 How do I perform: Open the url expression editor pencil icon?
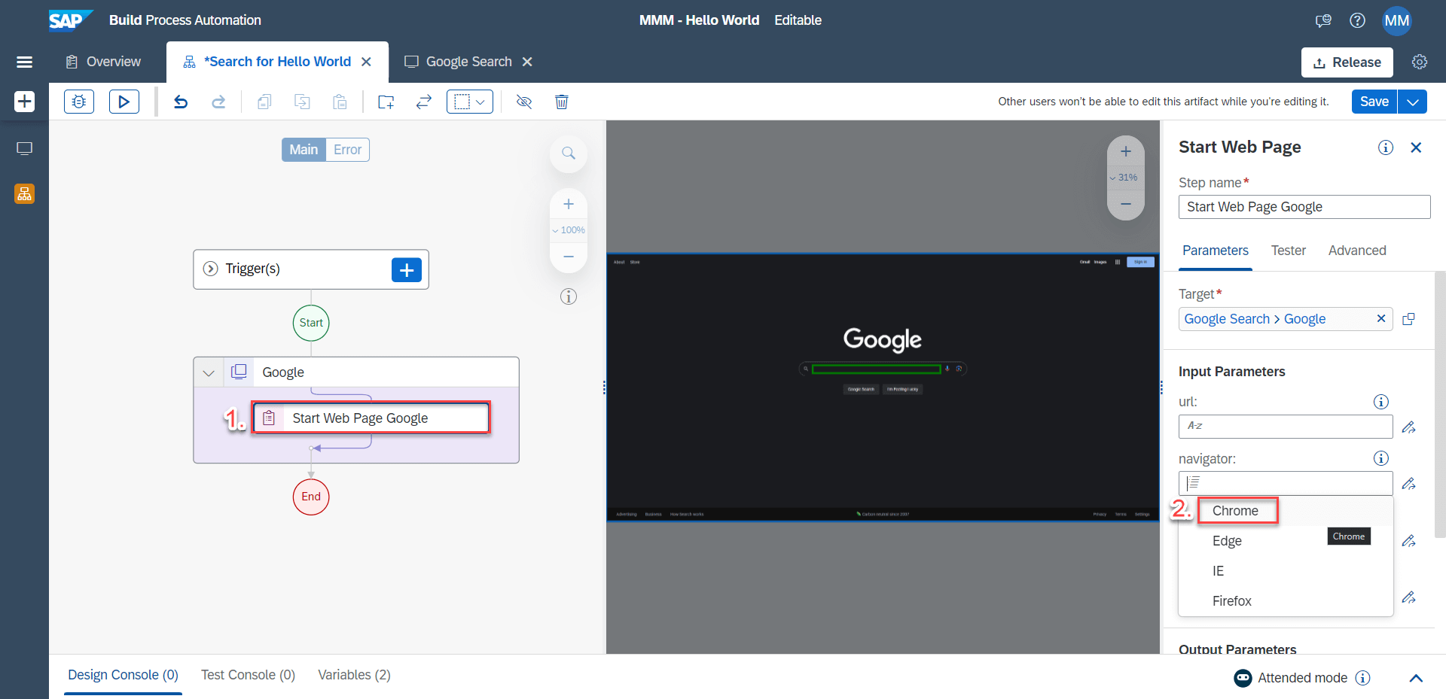click(x=1409, y=427)
